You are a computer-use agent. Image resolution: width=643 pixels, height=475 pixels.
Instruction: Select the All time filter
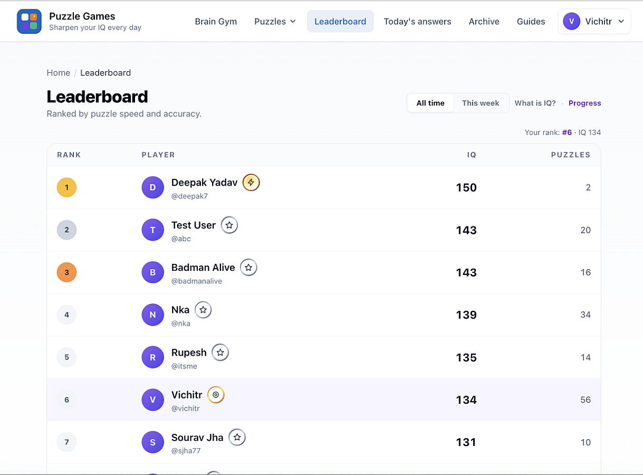pos(430,103)
